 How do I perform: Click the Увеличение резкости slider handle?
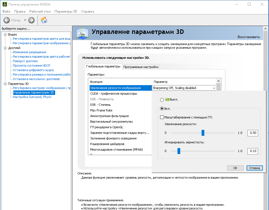tap(203, 133)
